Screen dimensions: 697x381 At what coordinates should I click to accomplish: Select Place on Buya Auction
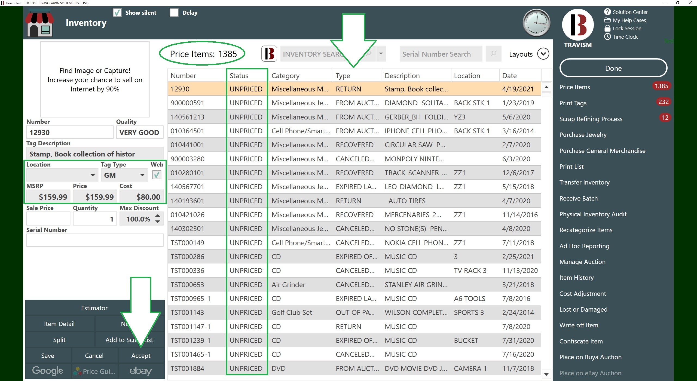590,357
